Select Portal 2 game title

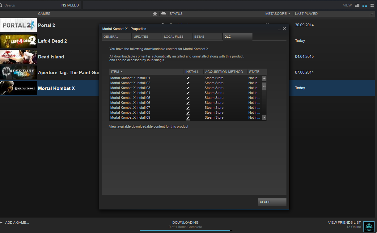click(46, 25)
